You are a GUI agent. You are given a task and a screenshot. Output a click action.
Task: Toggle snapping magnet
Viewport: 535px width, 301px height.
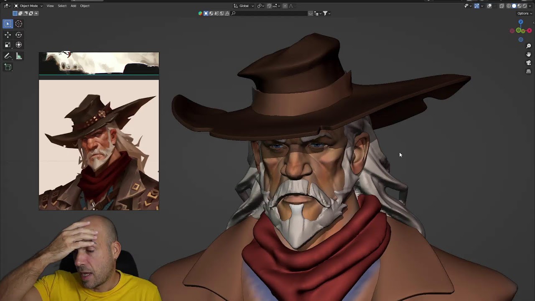[x=269, y=6]
